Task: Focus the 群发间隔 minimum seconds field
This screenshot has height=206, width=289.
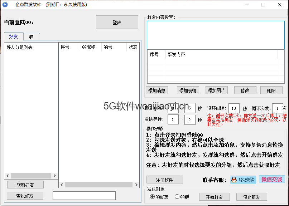Action: 173,108
